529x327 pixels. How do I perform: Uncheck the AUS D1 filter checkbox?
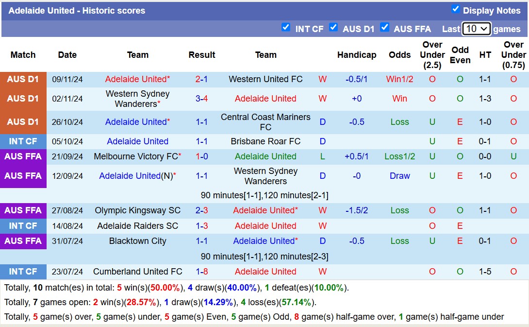click(x=333, y=28)
